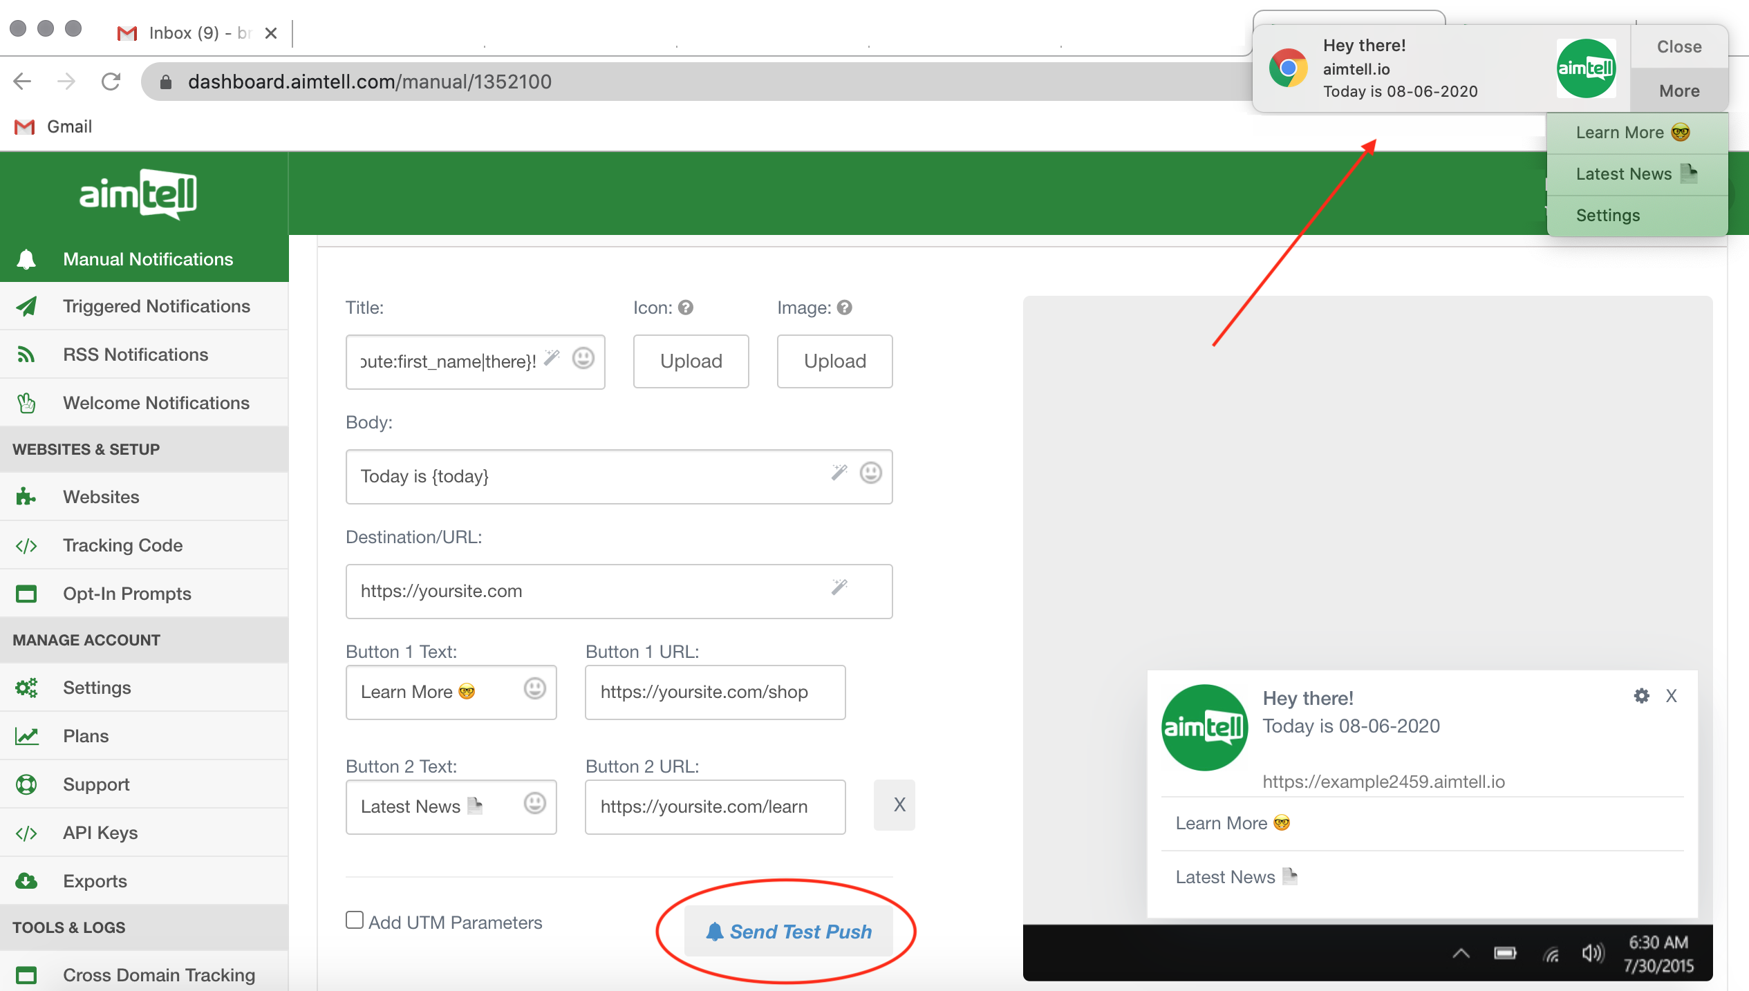Click the Button 1 URL input field
Viewport: 1749px width, 991px height.
715,692
